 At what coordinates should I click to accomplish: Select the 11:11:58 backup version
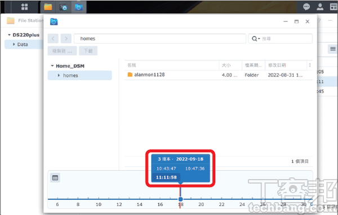(x=166, y=177)
